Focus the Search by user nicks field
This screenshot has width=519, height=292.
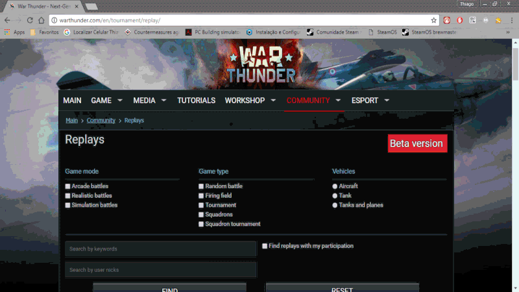[160, 270]
